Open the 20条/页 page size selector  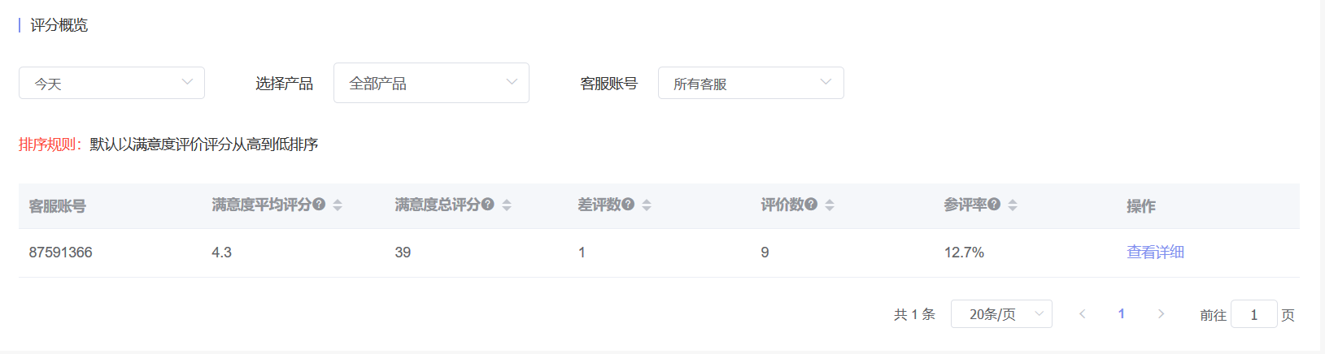pyautogui.click(x=1001, y=314)
